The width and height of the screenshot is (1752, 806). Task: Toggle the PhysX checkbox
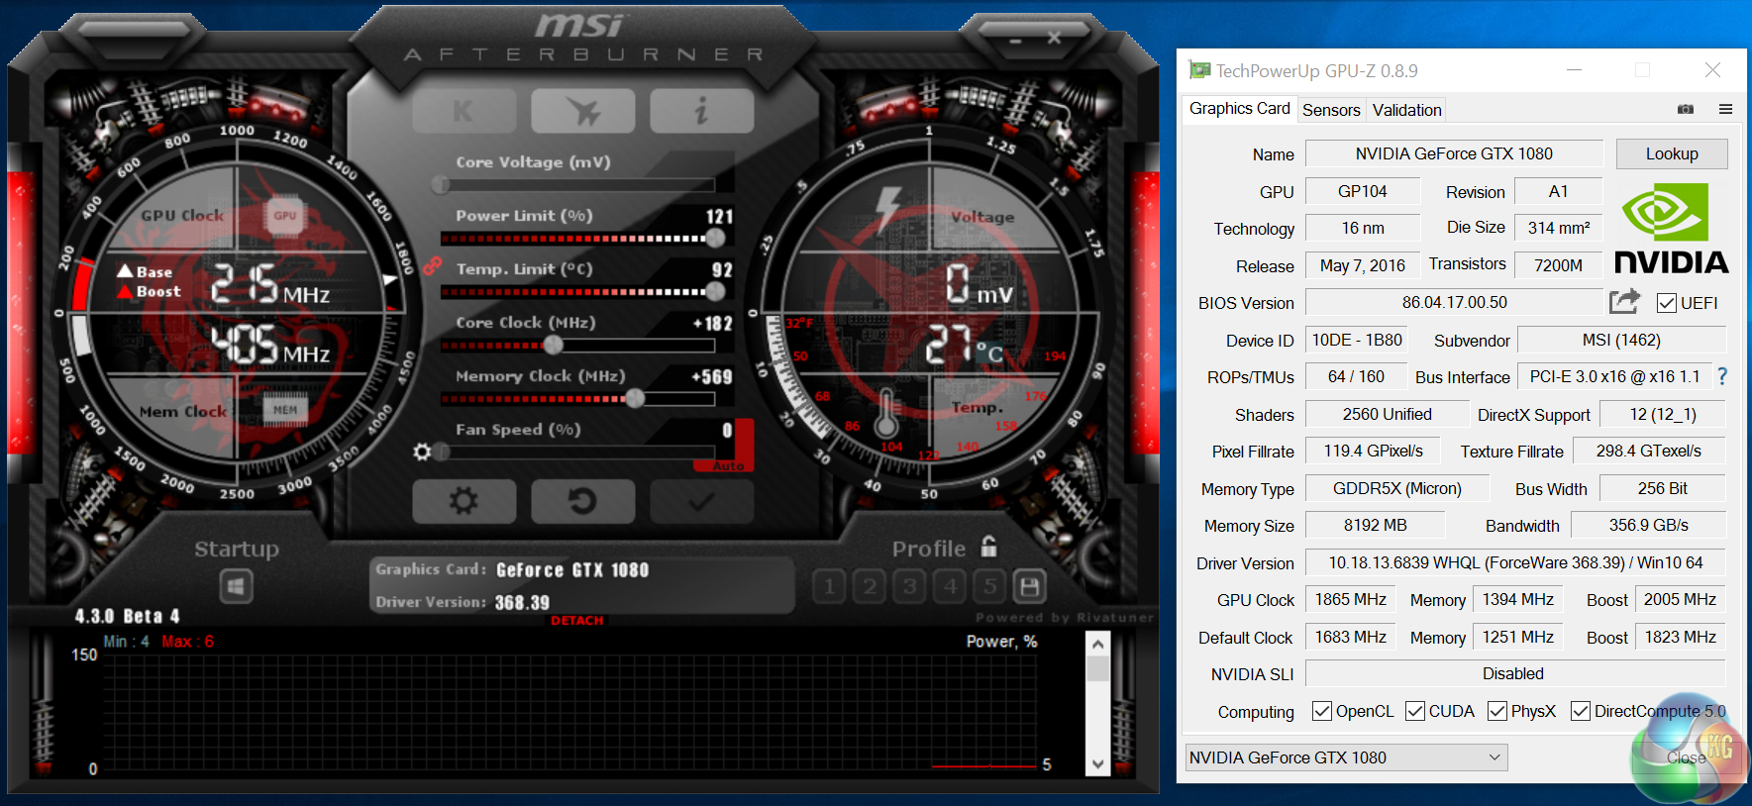(x=1496, y=711)
